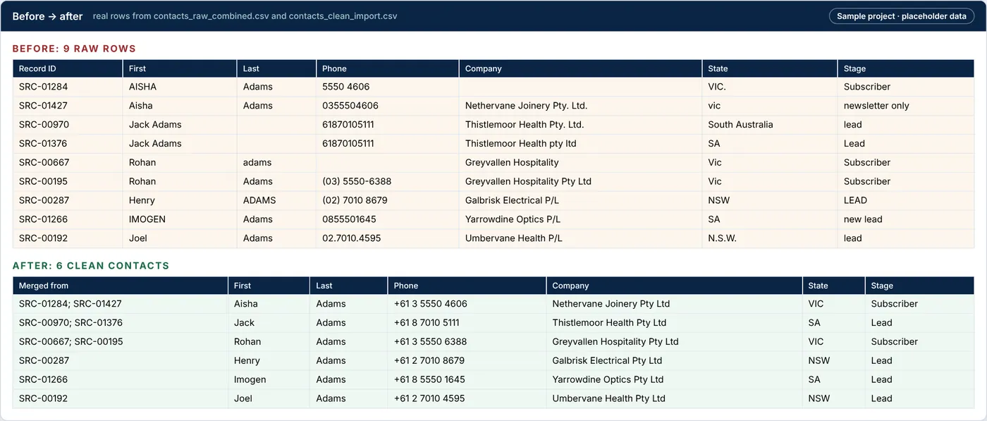Viewport: 987px width, 421px height.
Task: Click the SRC-01376 record ID cell
Action: pos(68,144)
